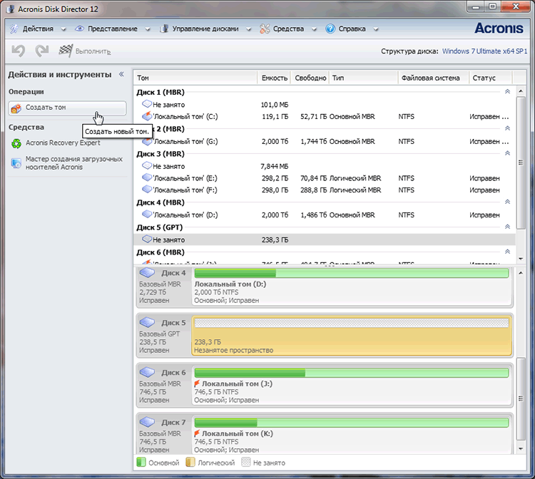Click the Создать том icon
Image resolution: width=535 pixels, height=479 pixels.
coord(16,108)
